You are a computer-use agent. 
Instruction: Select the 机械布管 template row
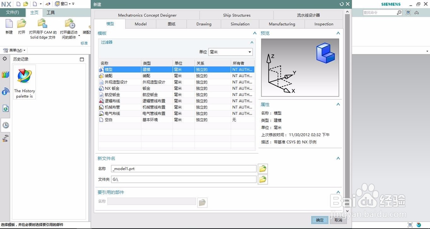[x=176, y=107]
